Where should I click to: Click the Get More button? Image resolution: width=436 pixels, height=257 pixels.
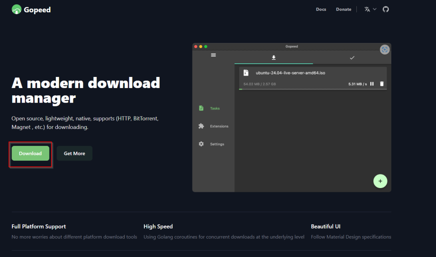pyautogui.click(x=75, y=153)
